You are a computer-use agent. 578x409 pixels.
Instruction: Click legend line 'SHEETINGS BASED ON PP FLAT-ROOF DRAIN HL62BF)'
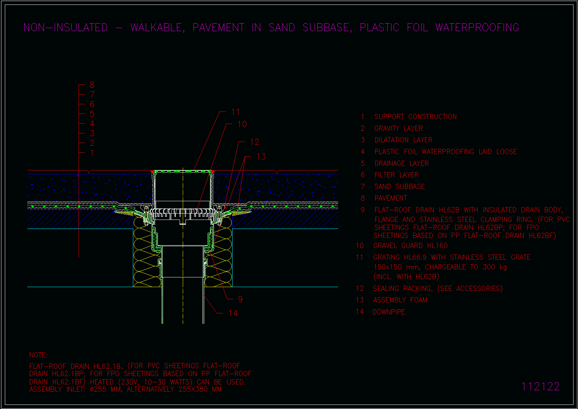[x=465, y=235]
